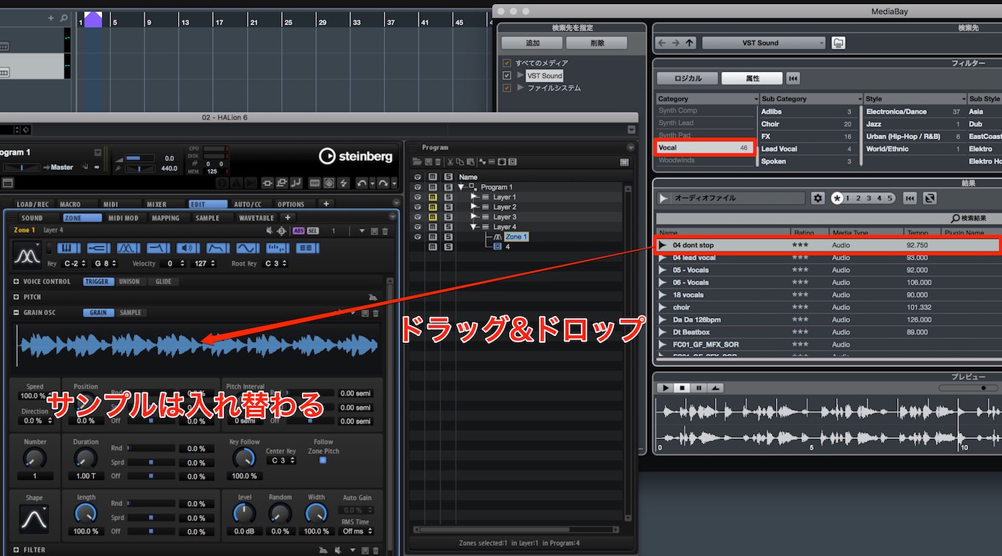Click the 削除 button in MediaBay
The height and width of the screenshot is (556, 1002).
596,43
